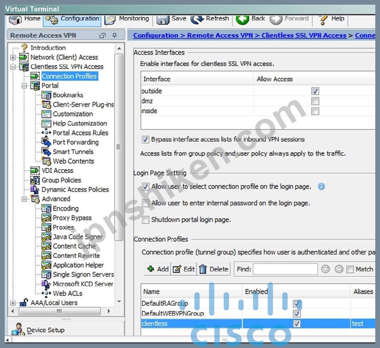Screen dimensions: 380x348
Task: Click the Web ACLs icon
Action: pos(46,293)
